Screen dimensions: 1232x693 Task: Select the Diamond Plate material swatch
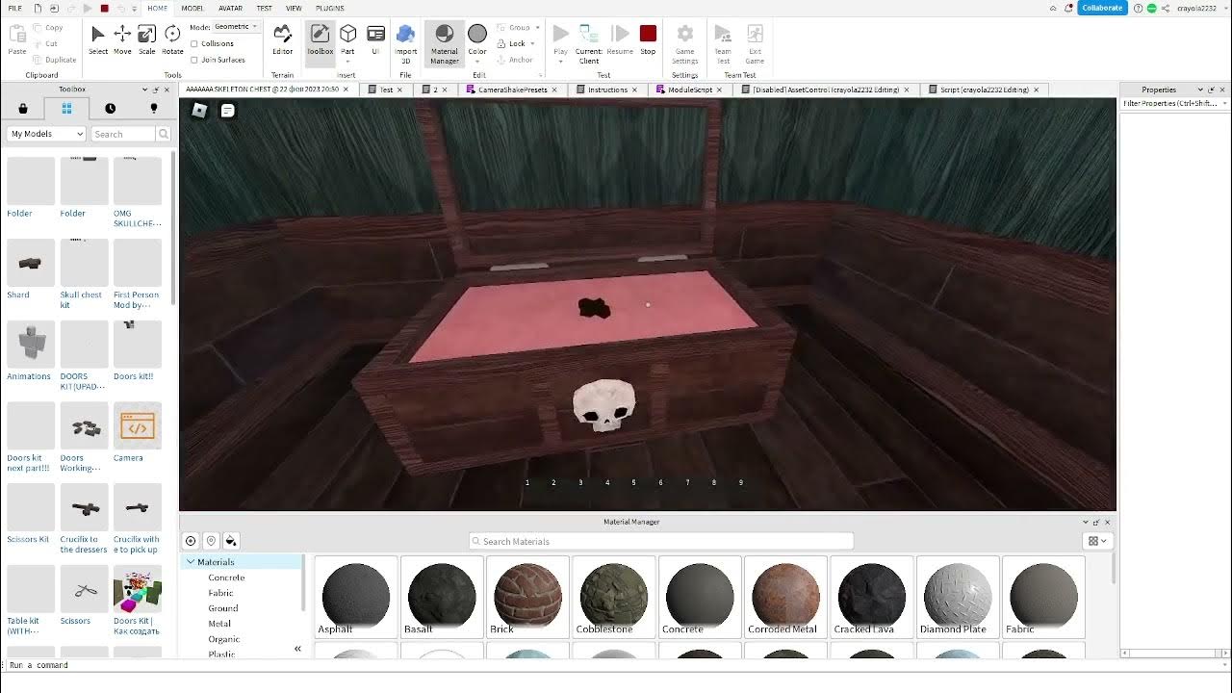[956, 597]
